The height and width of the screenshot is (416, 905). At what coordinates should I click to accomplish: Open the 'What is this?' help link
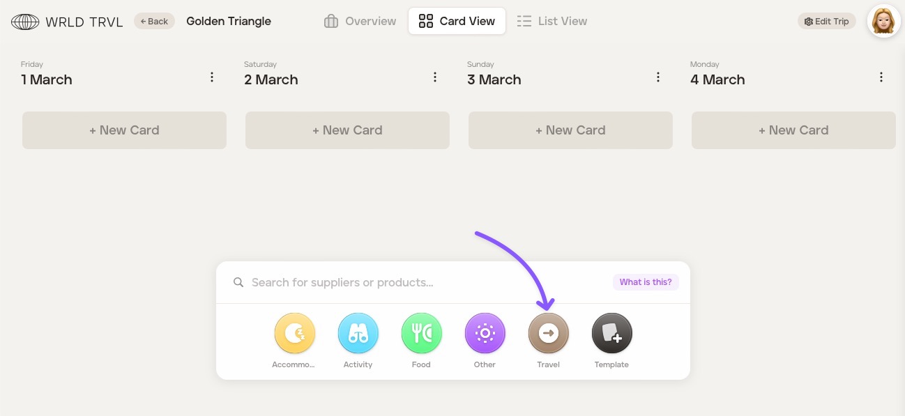[646, 282]
